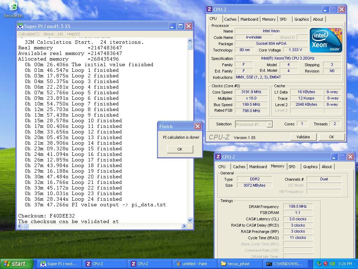Click the Super PI vertical scrollbar thumb
The width and height of the screenshot is (358, 269).
tap(190, 47)
